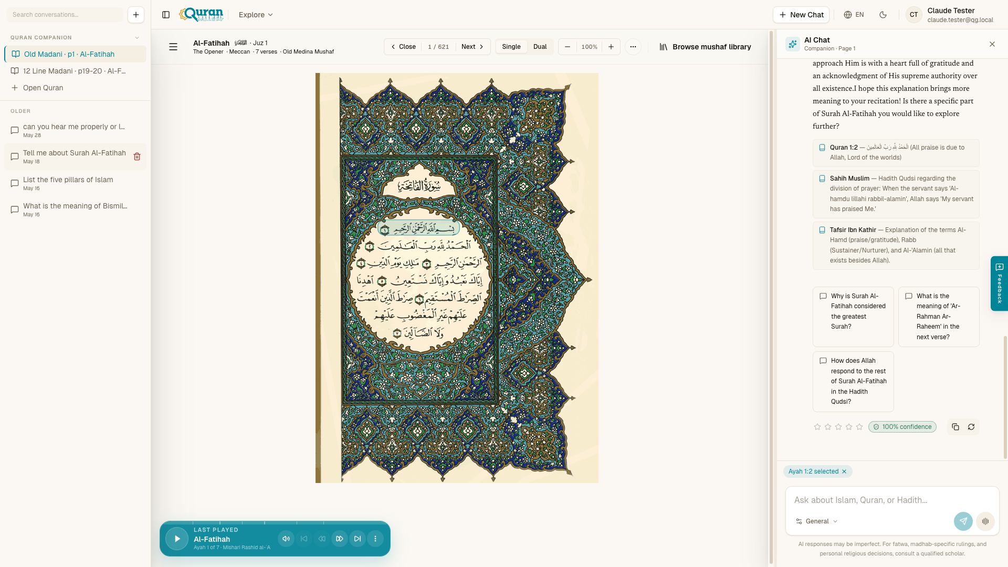Click the Ask about Islam chat input
This screenshot has height=567, width=1008.
click(x=892, y=500)
